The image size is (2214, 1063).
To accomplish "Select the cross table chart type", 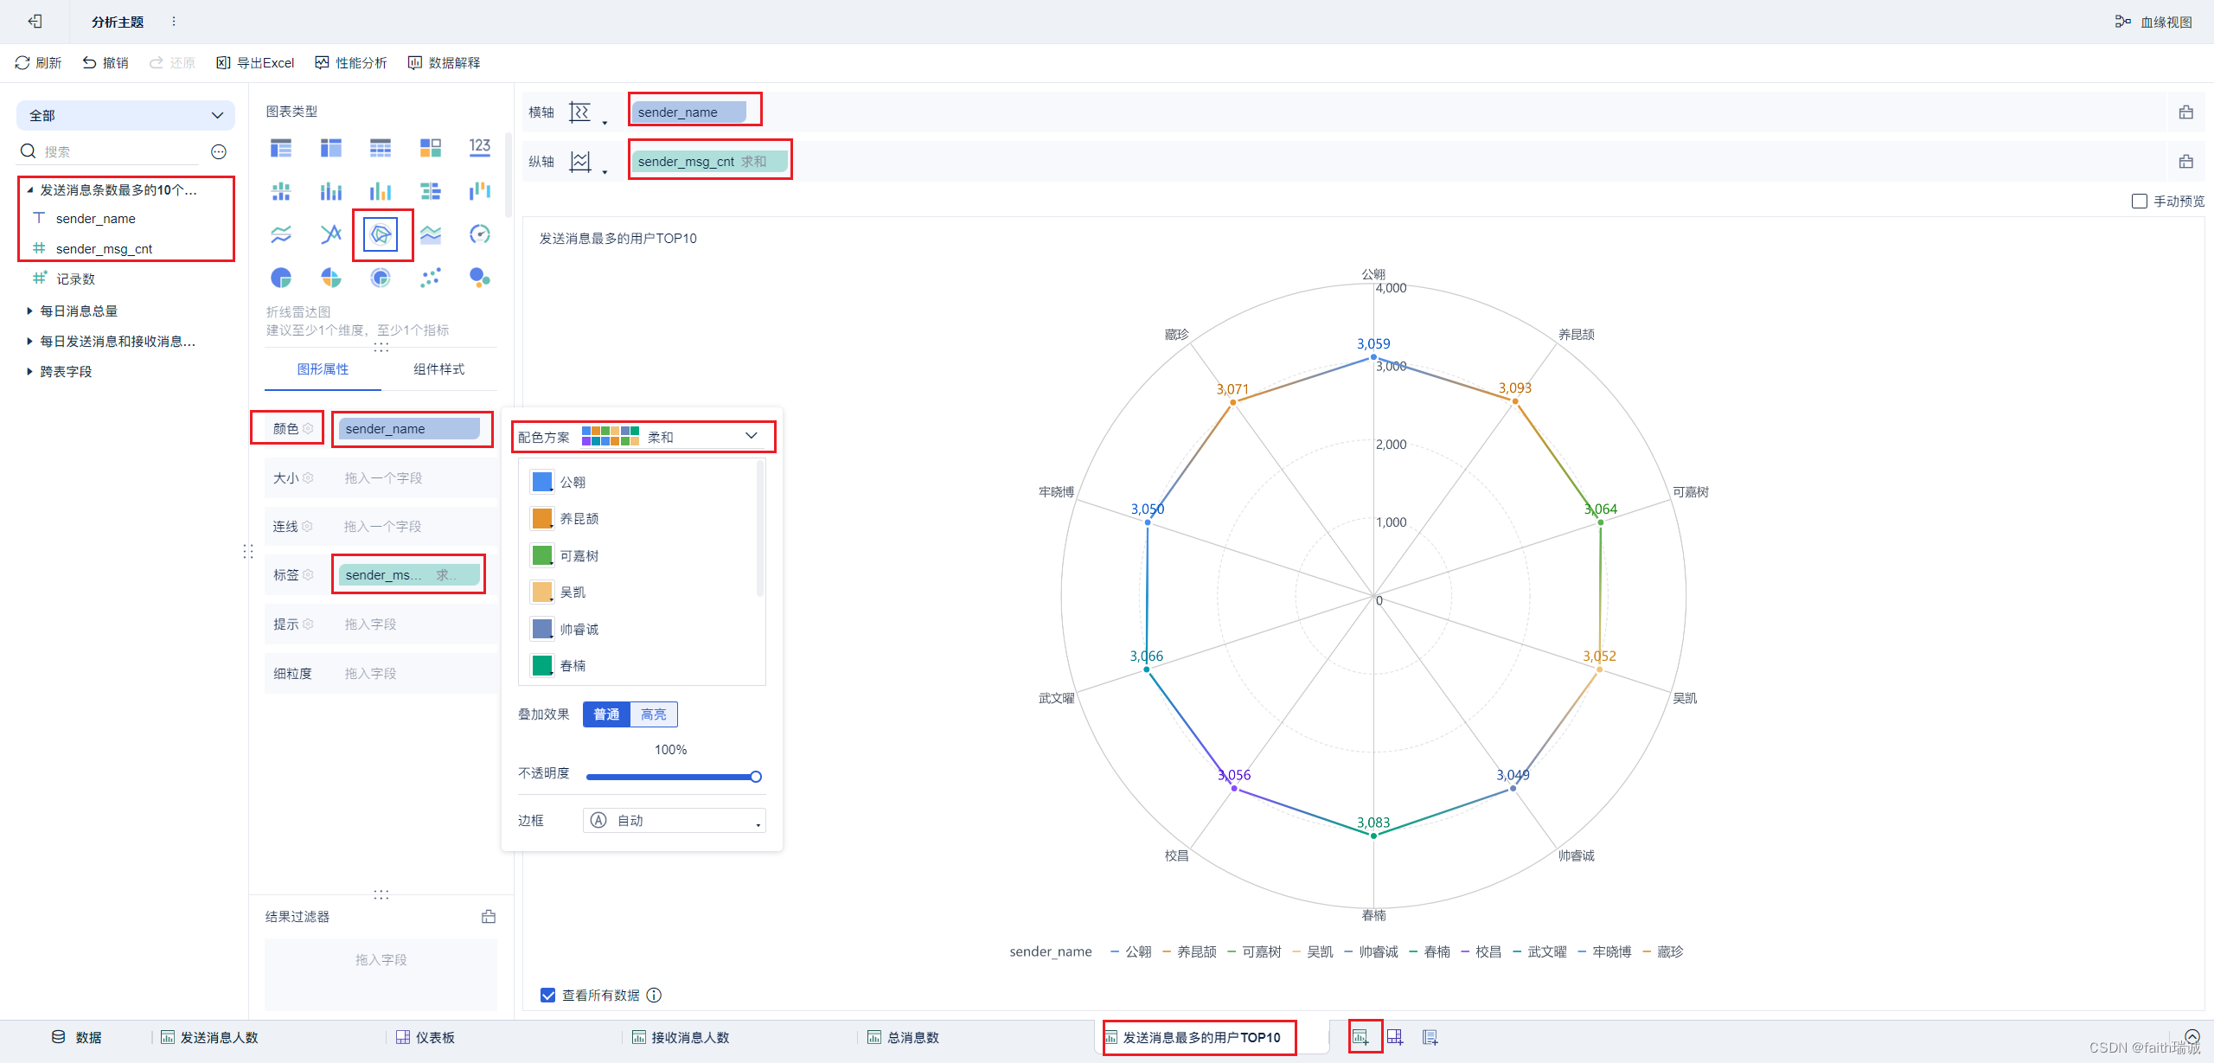I will point(331,148).
